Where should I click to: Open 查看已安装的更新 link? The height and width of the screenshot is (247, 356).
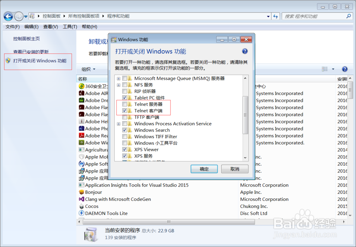click(31, 52)
